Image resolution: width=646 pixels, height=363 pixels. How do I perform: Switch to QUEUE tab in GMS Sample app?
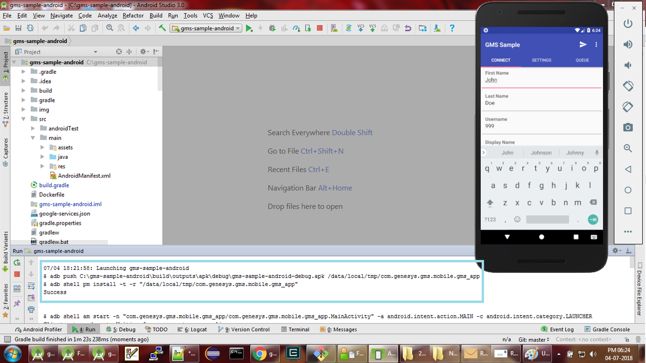coord(582,60)
